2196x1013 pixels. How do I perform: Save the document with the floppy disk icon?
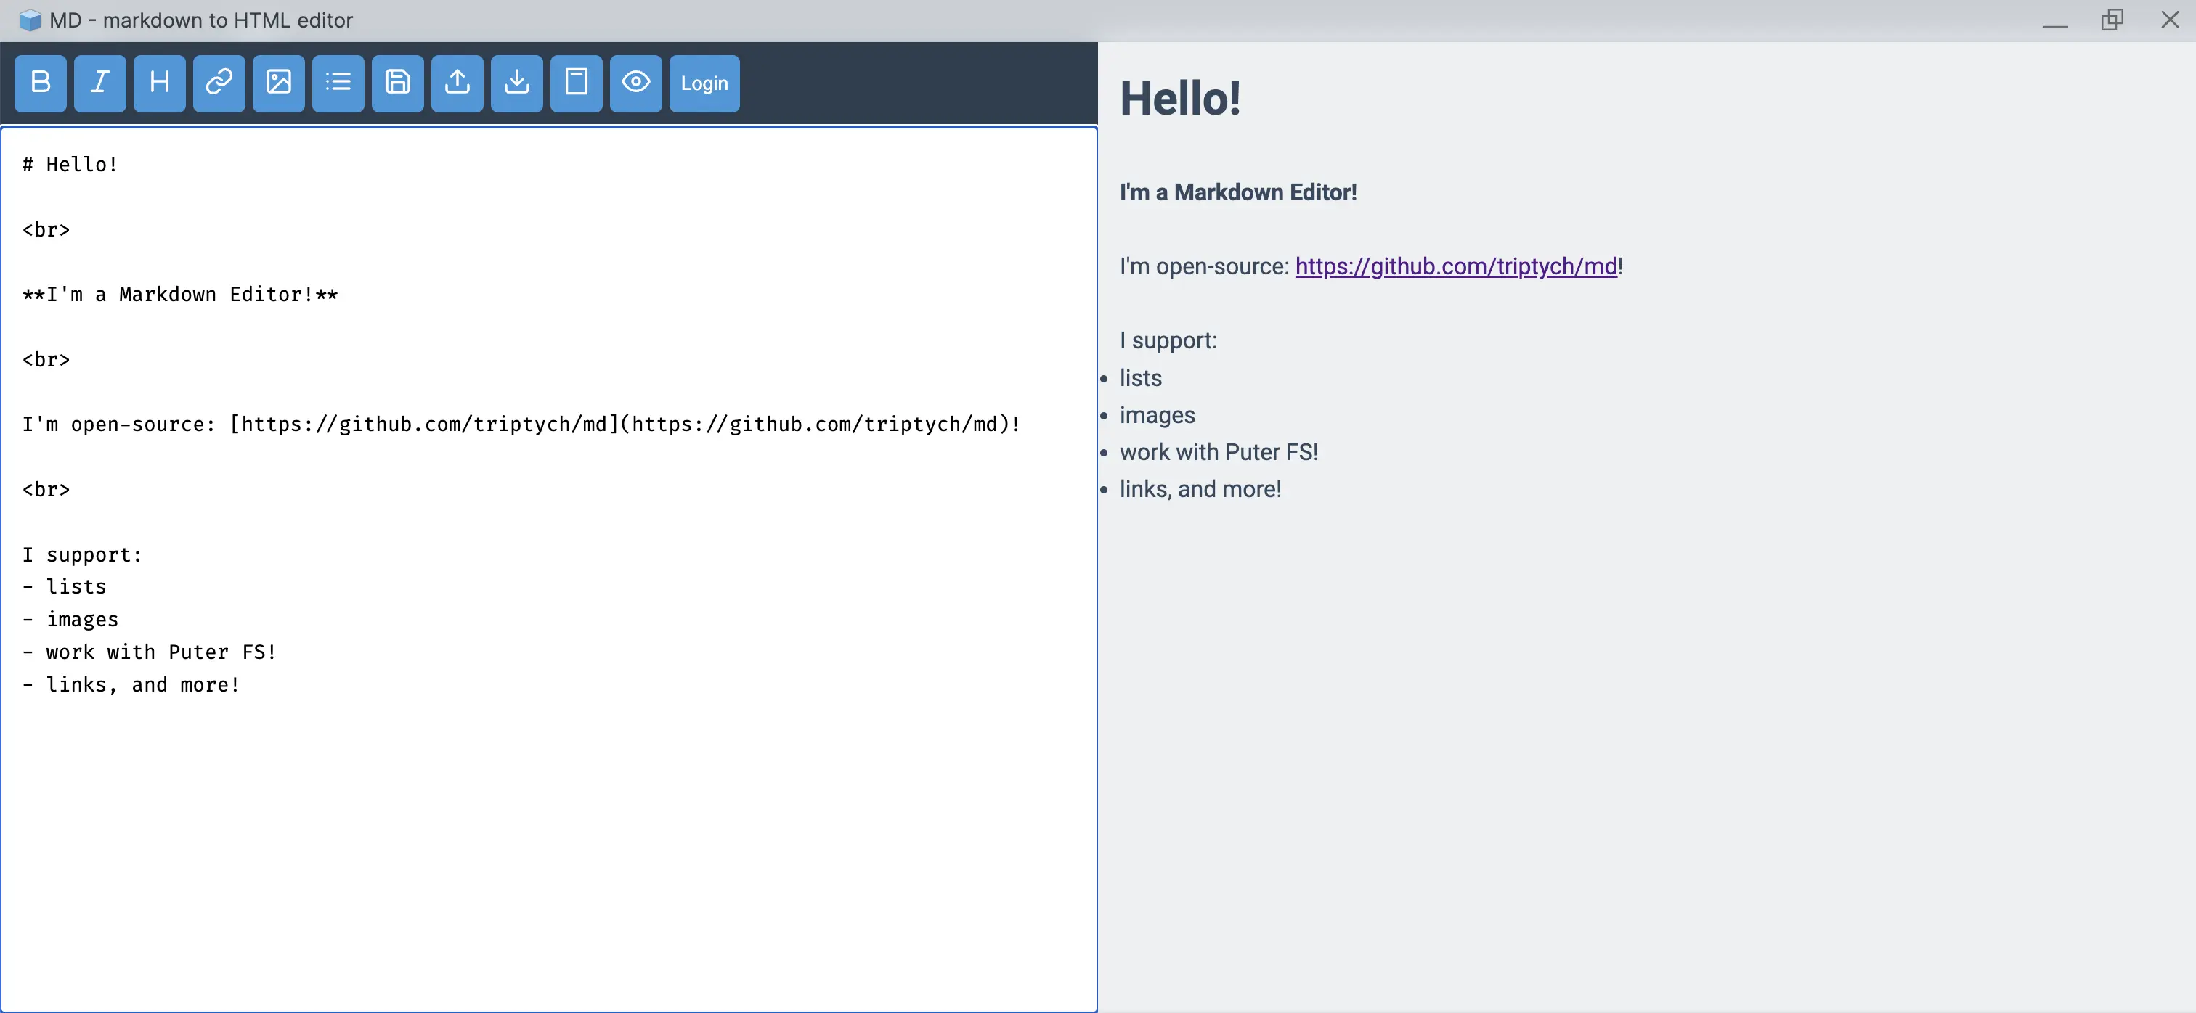point(398,83)
